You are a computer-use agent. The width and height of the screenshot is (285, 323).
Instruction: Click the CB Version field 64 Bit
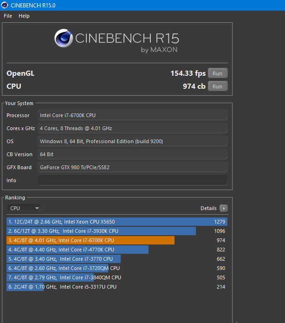132,154
